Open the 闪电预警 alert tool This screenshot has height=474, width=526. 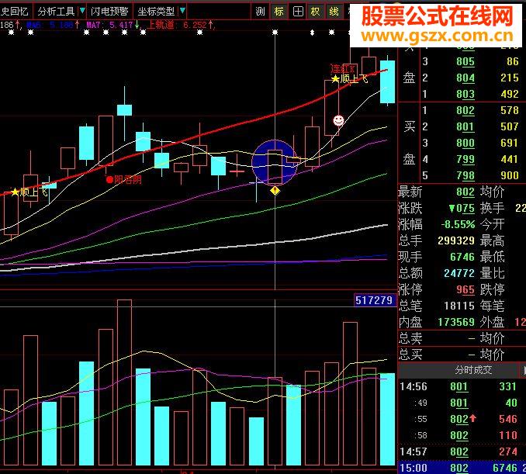[x=109, y=12]
